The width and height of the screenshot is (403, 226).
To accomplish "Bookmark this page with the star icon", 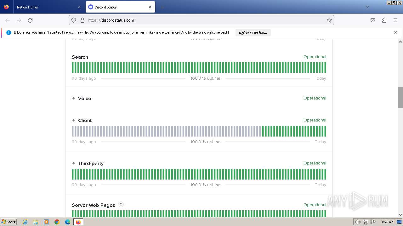I will tap(329, 20).
